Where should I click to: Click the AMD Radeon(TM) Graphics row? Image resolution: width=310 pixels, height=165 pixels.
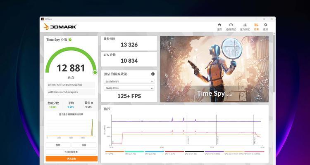click(71, 92)
